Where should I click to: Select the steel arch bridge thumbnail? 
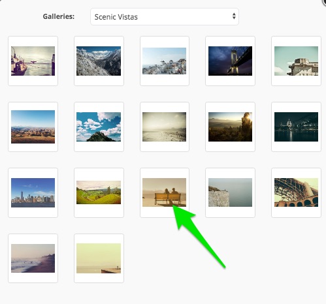pos(296,192)
